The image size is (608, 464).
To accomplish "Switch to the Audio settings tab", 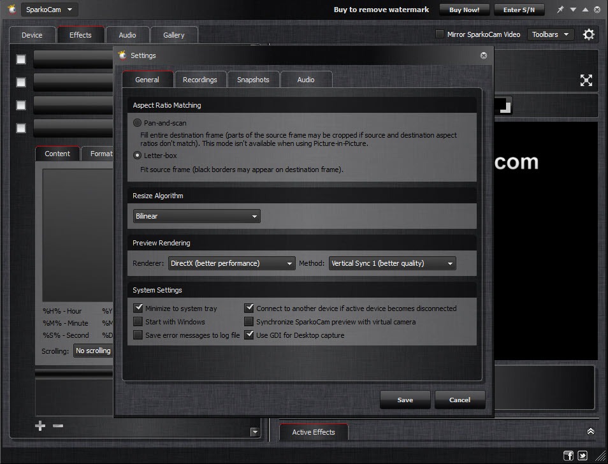I will point(306,80).
